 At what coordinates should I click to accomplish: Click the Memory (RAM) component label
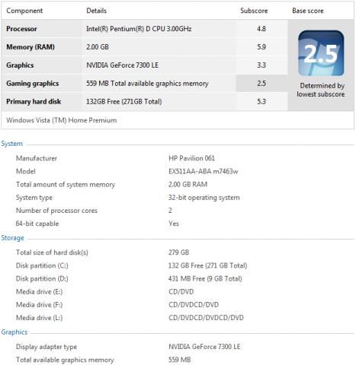(30, 47)
